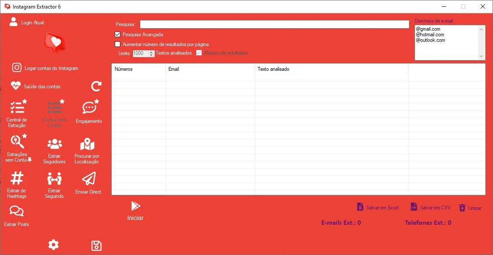Click Email column header
Screen dimensions: 493x255
(x=210, y=69)
